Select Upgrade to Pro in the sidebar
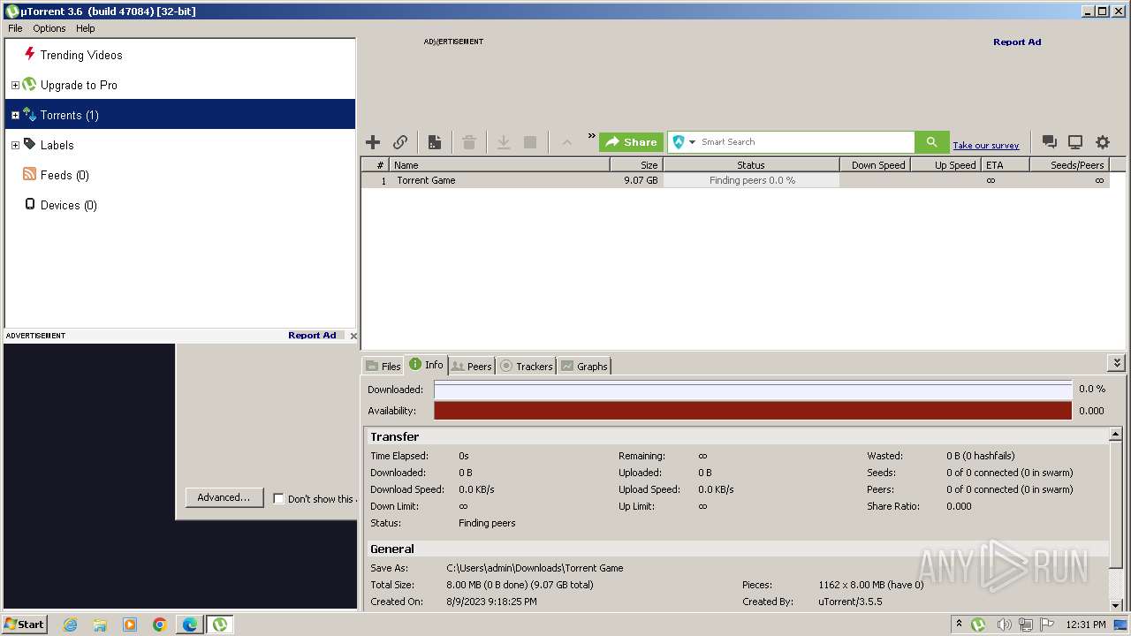This screenshot has height=636, width=1131. [79, 85]
